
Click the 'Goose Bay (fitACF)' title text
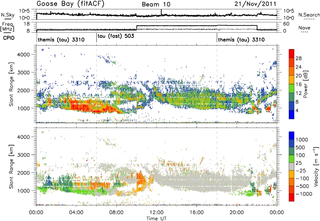point(70,4)
